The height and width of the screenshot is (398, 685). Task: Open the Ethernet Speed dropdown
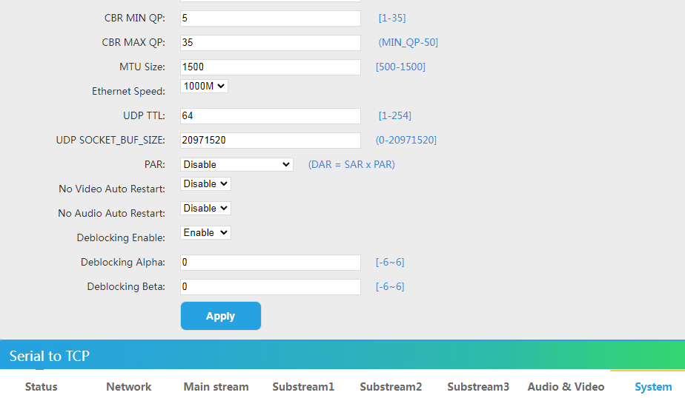click(204, 87)
